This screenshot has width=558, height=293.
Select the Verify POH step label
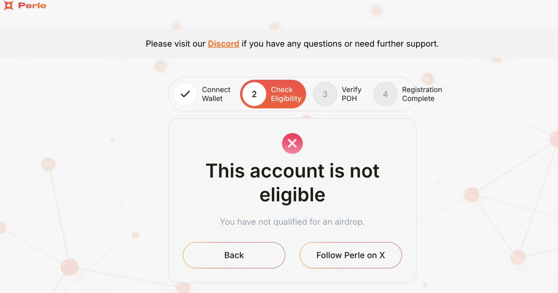pos(351,94)
